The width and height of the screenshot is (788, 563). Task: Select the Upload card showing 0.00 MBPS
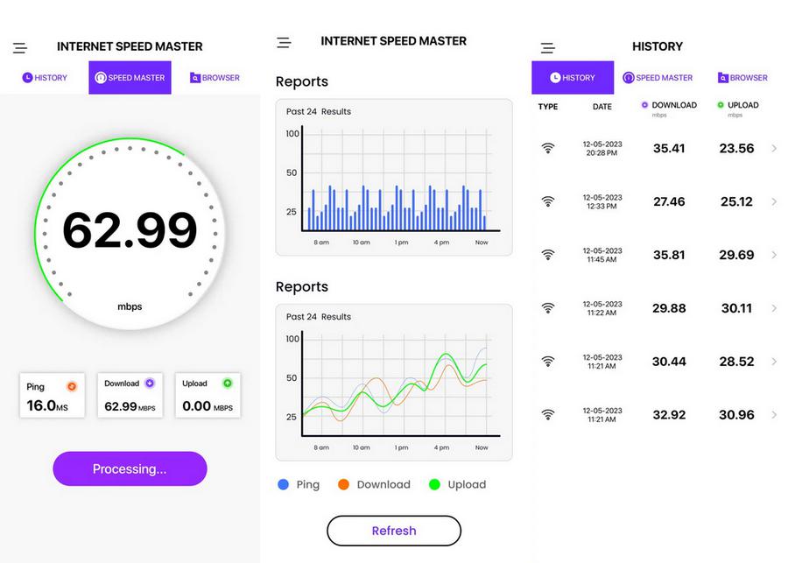pyautogui.click(x=208, y=395)
